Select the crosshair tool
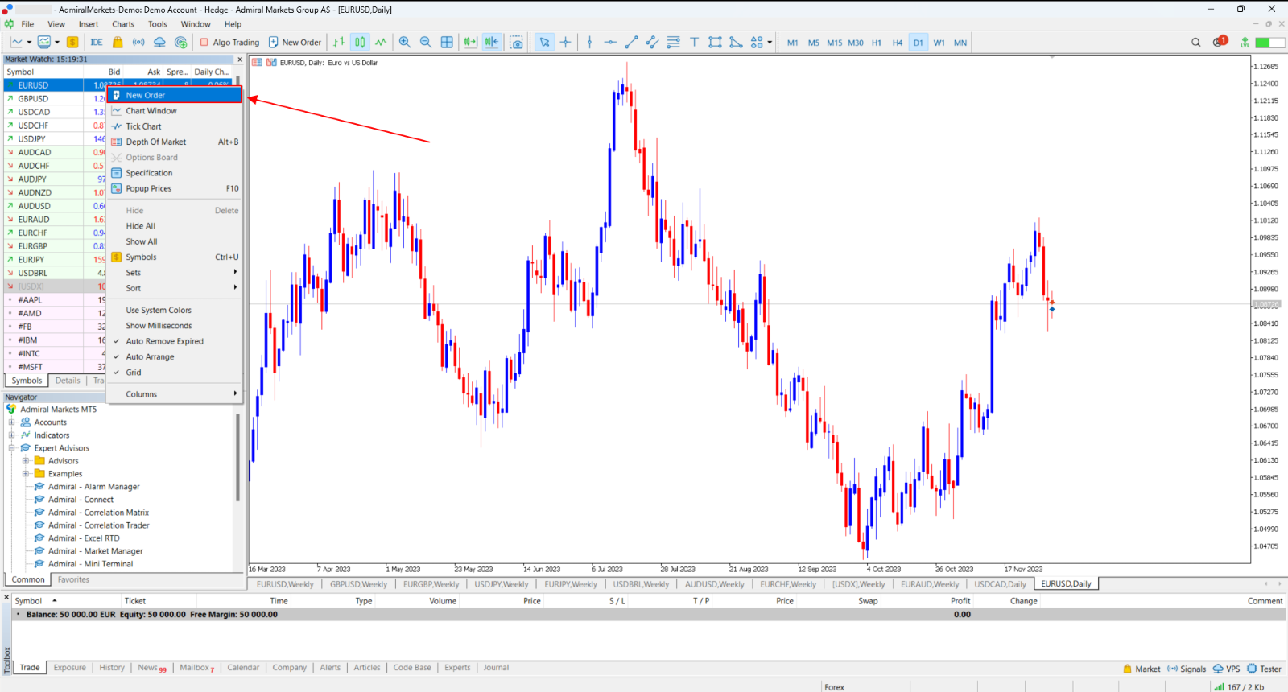Screen dimensions: 1288x692 (566, 43)
